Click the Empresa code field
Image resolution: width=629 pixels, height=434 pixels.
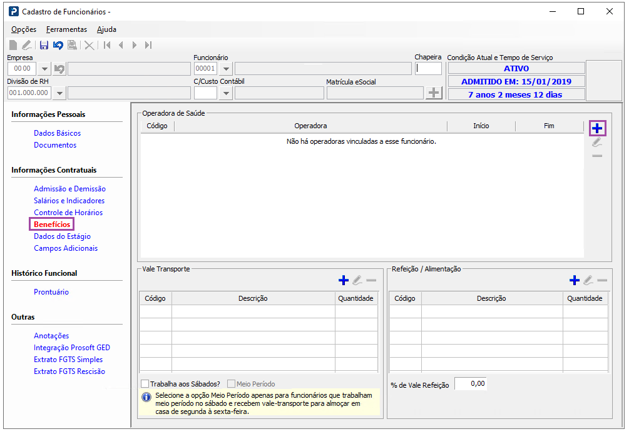click(x=22, y=69)
